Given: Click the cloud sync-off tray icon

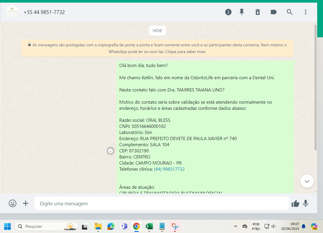Looking at the screenshot, I should click(x=245, y=226).
